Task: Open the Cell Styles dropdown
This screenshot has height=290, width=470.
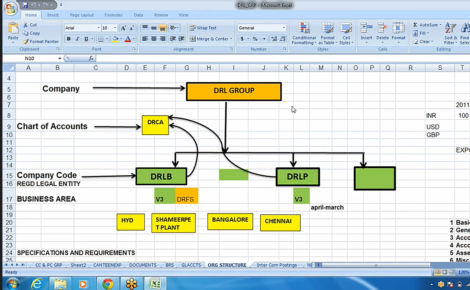Action: [x=346, y=34]
